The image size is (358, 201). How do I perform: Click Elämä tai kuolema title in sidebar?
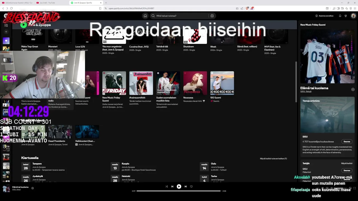(x=314, y=88)
